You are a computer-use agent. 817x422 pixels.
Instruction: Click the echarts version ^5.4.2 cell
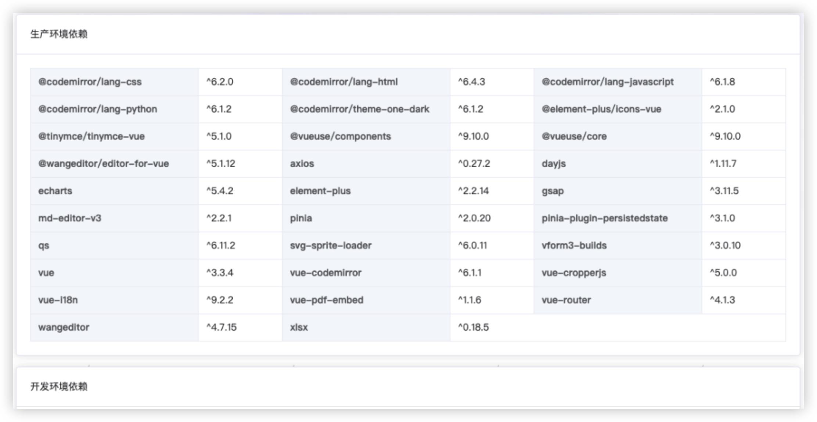pyautogui.click(x=240, y=191)
